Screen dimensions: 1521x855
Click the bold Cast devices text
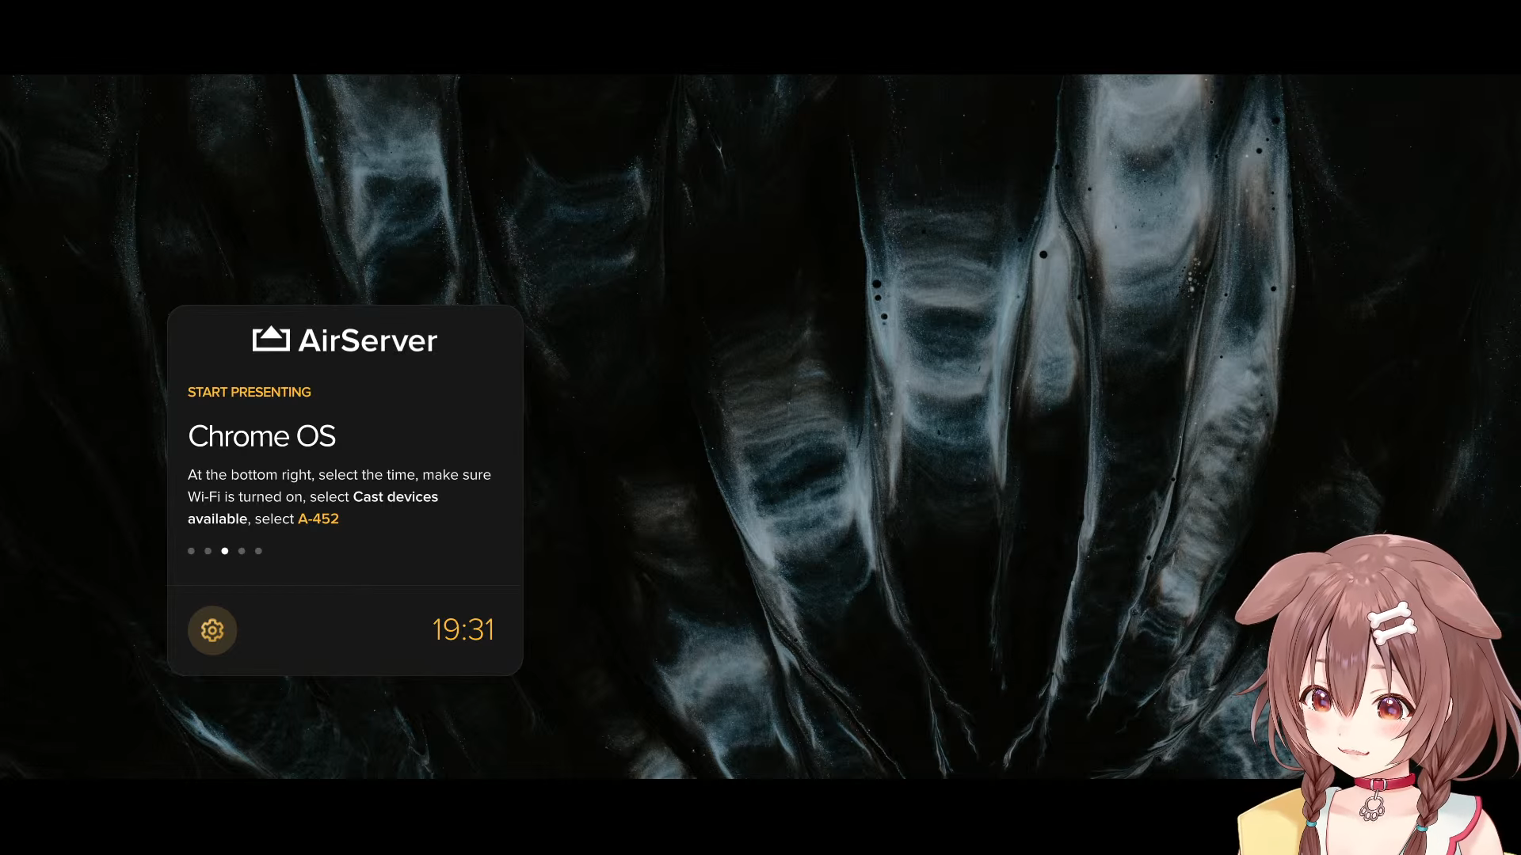click(x=395, y=497)
